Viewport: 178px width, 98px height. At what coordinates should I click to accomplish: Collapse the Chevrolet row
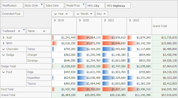(x=4, y=49)
